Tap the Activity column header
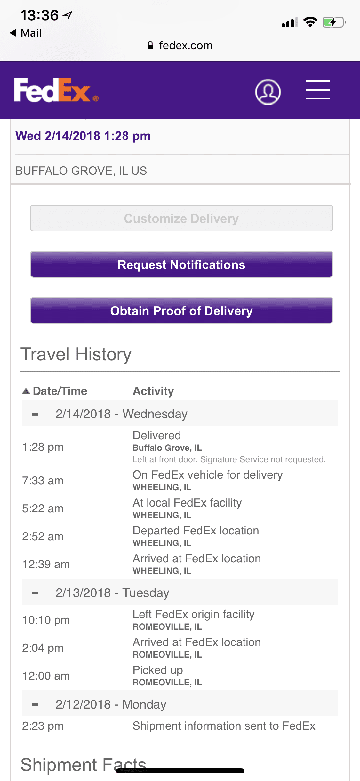 153,391
